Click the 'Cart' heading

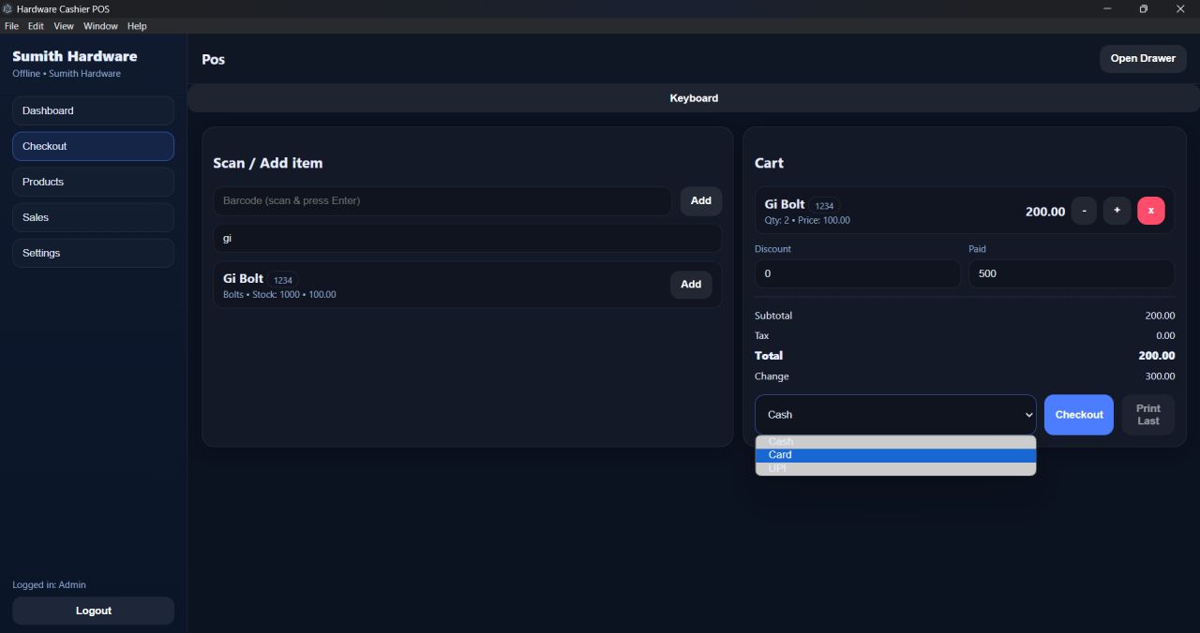[769, 163]
